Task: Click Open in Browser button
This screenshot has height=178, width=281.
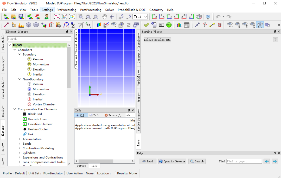Action: (x=172, y=161)
